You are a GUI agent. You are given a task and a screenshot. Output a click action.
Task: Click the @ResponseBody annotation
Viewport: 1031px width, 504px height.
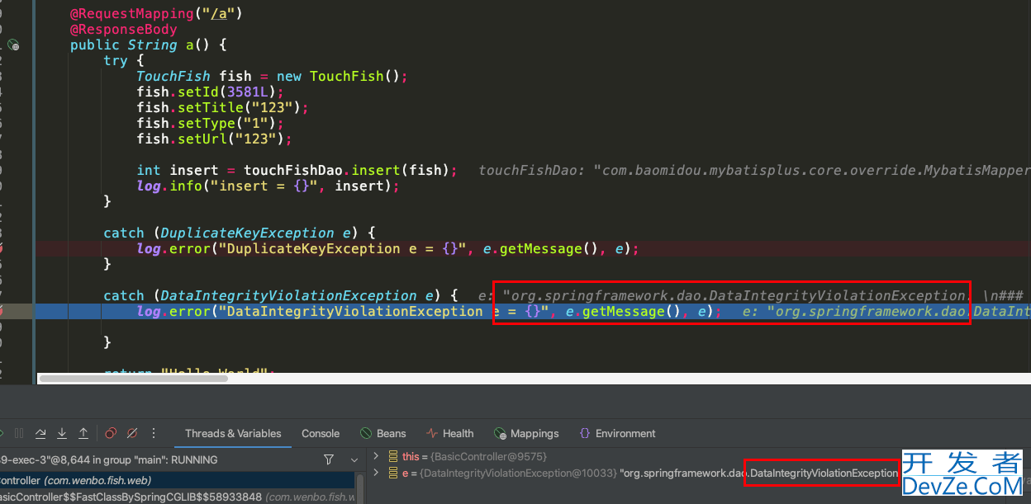coord(123,29)
